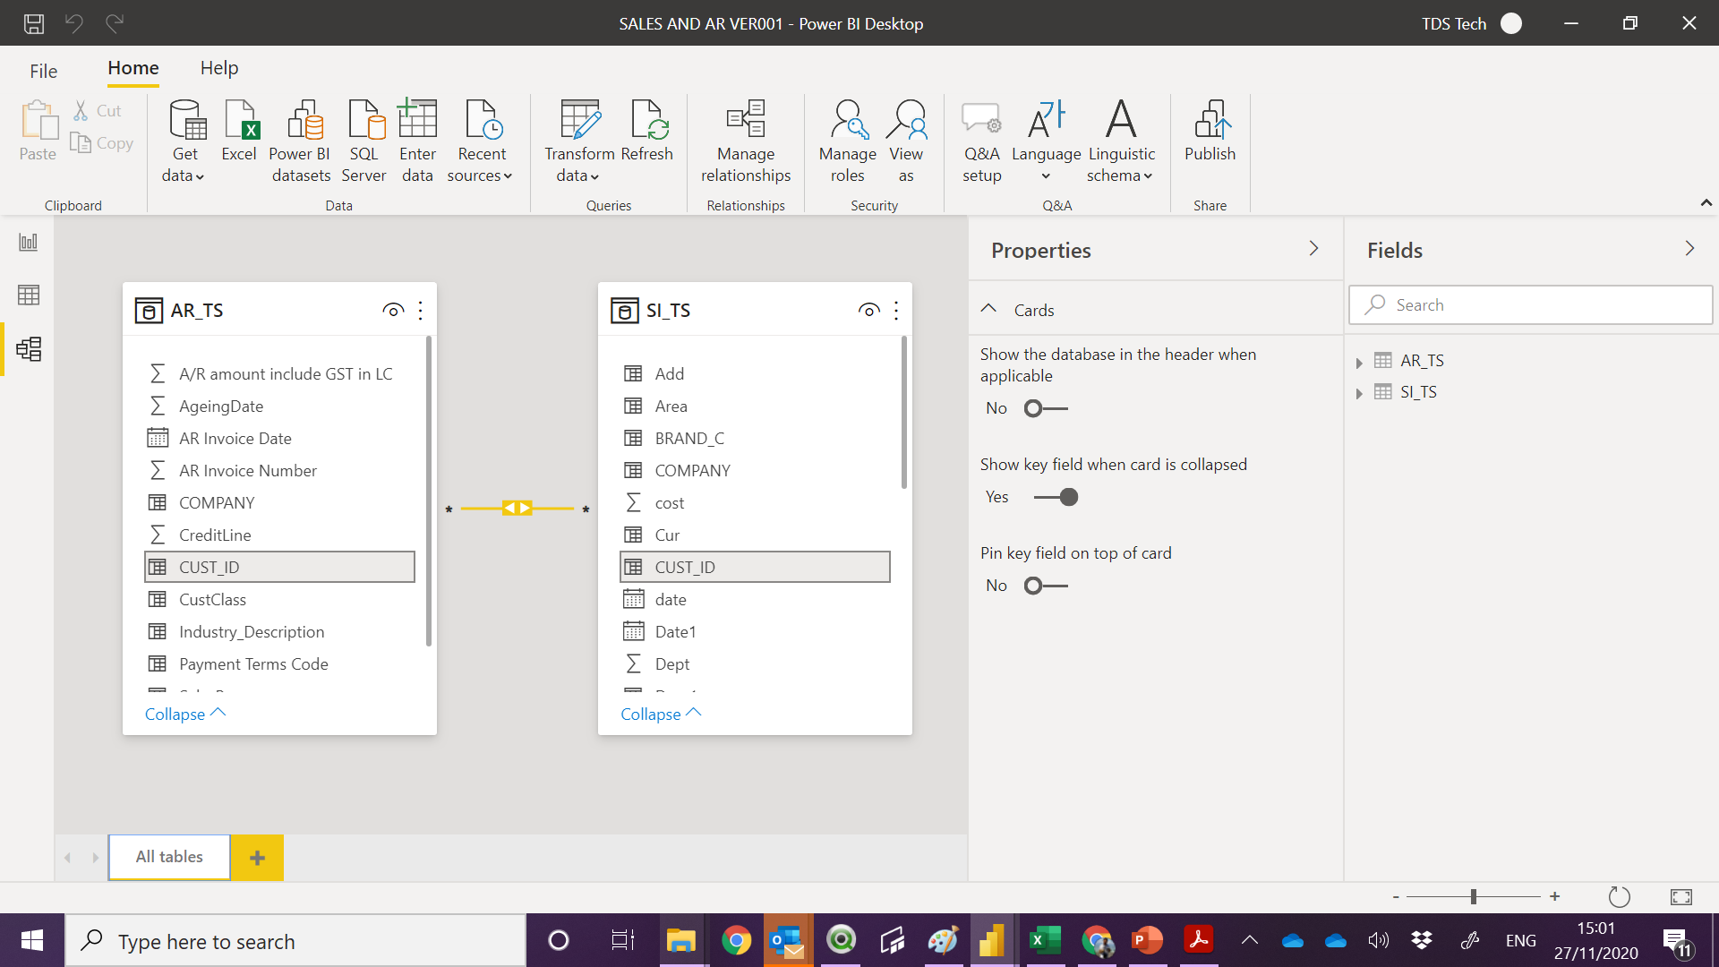The height and width of the screenshot is (967, 1719).
Task: Zoom in with the plus button
Action: coord(1555,896)
